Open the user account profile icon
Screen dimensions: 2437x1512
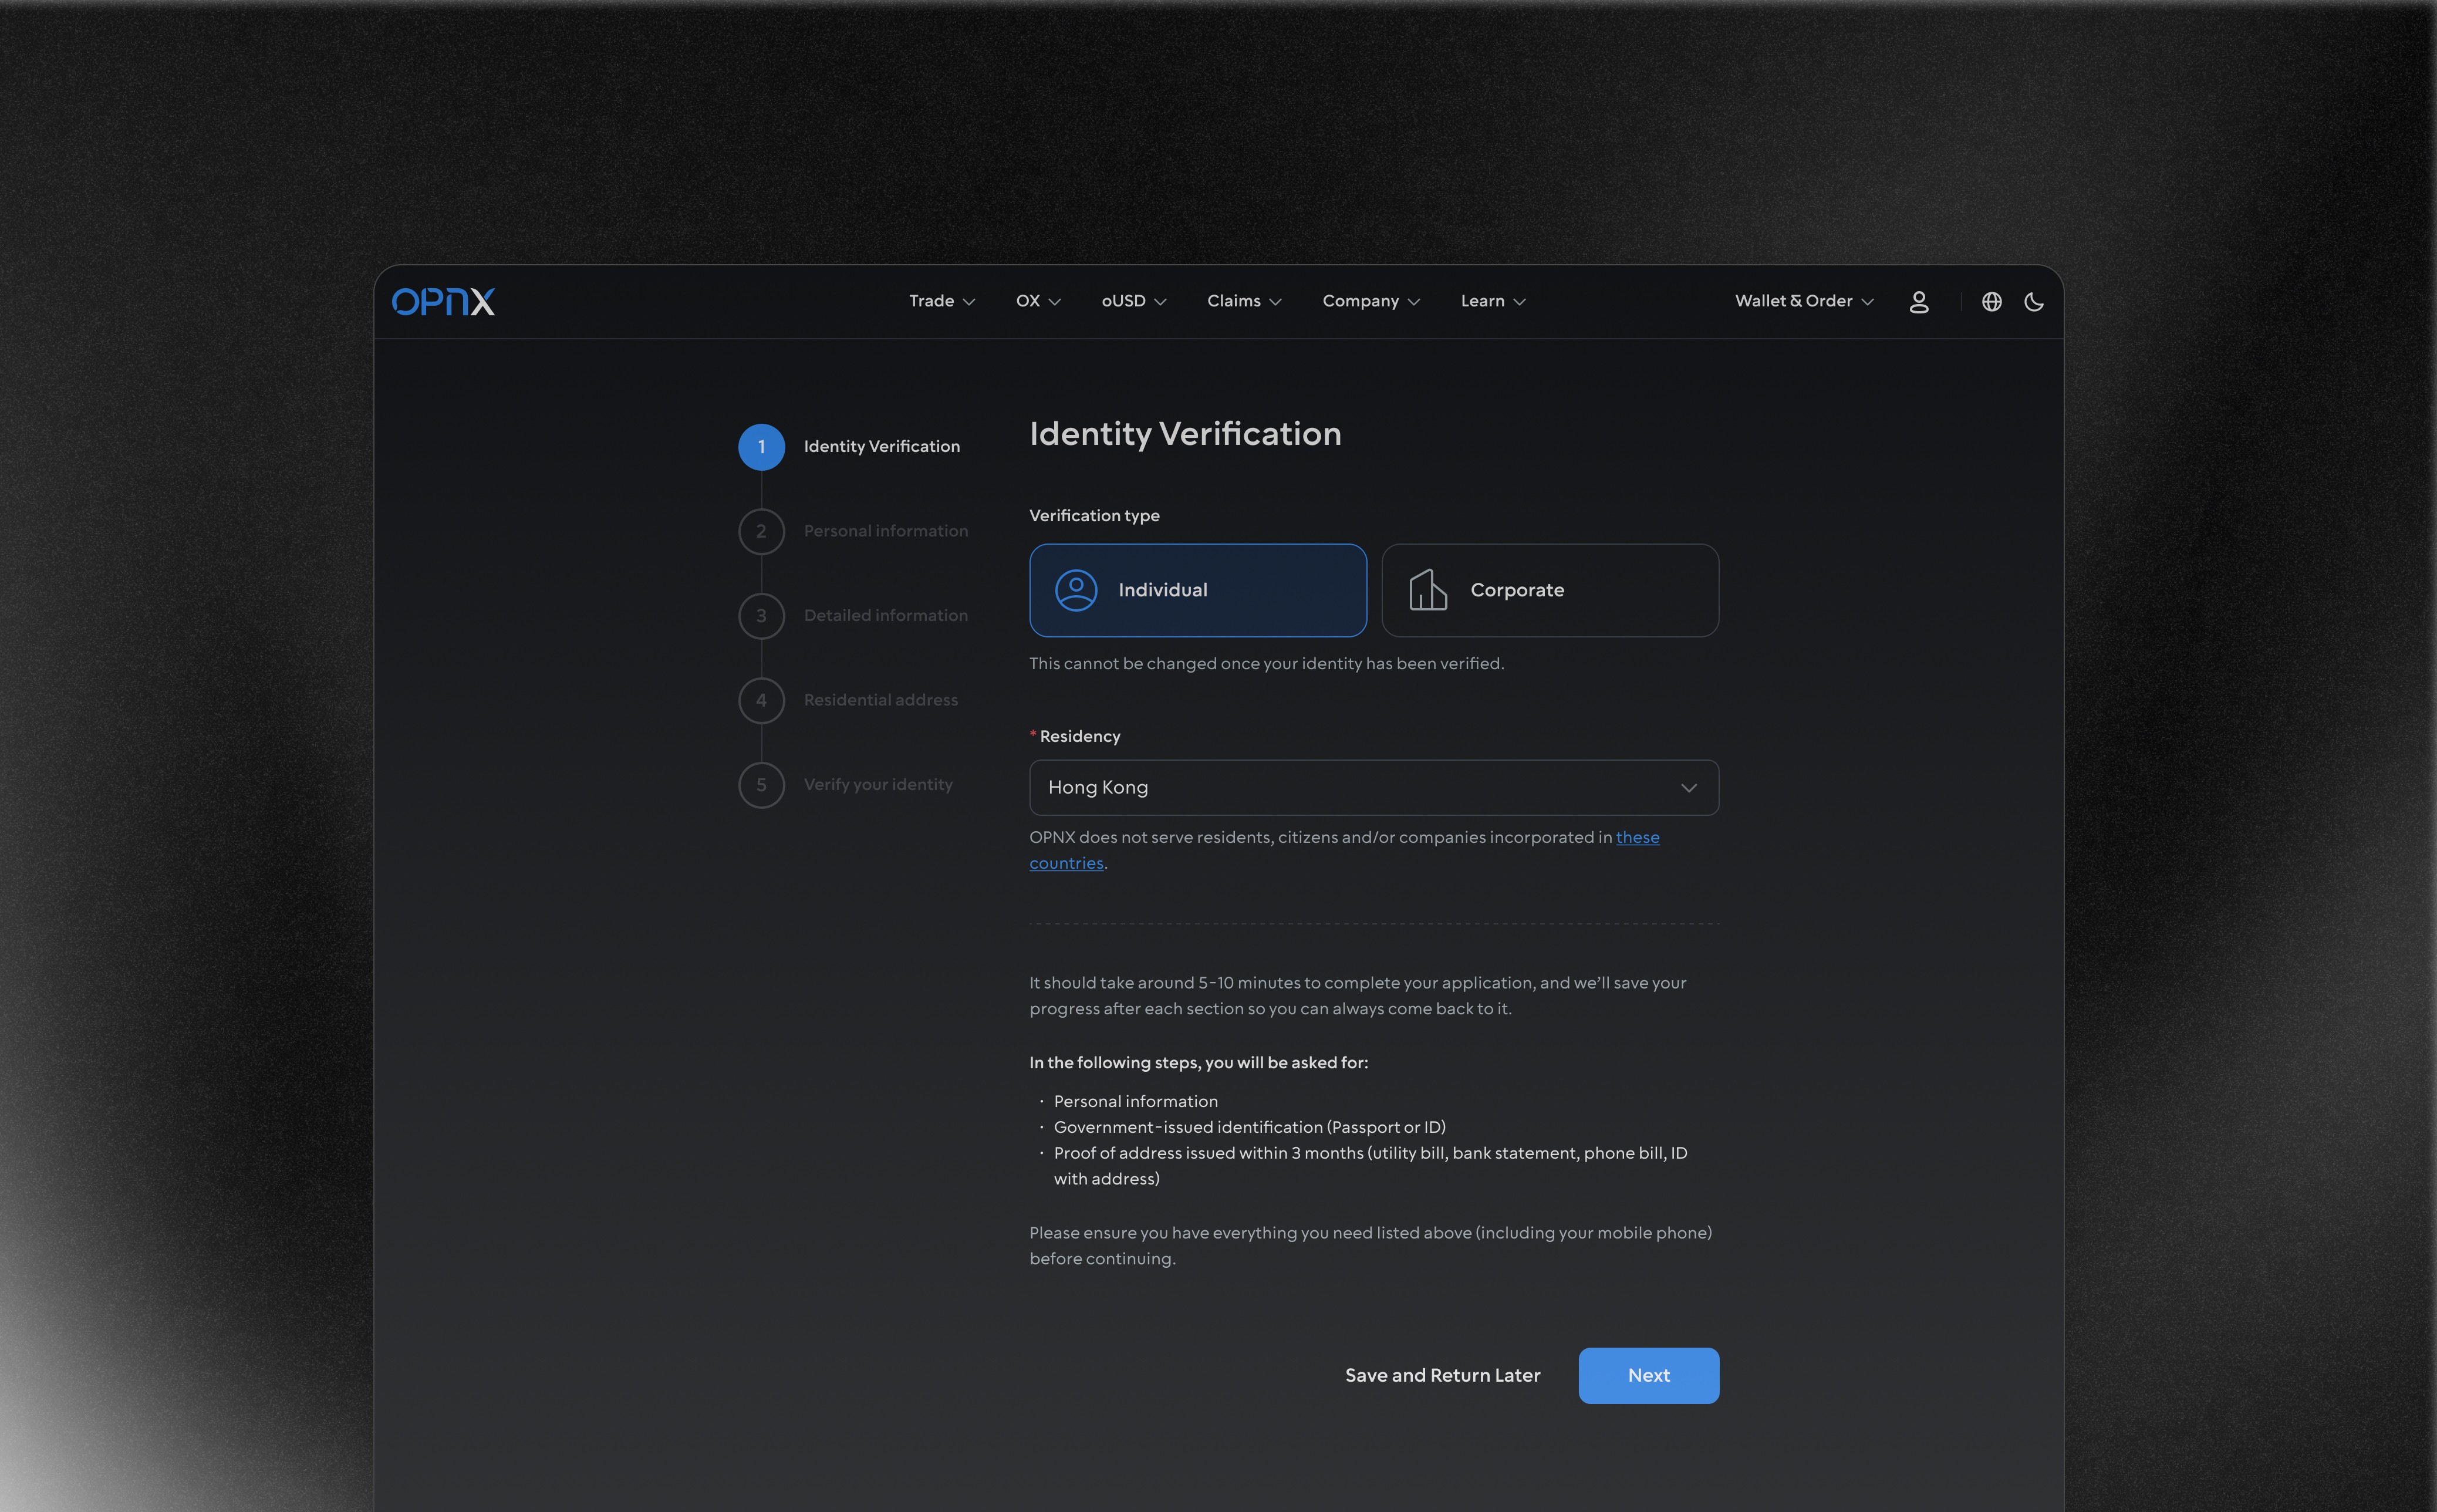(x=1918, y=301)
